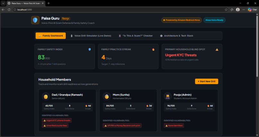Viewport: 259px width, 137px height.
Task: Click Mom (Sunita) avatar
Action: coord(107,96)
